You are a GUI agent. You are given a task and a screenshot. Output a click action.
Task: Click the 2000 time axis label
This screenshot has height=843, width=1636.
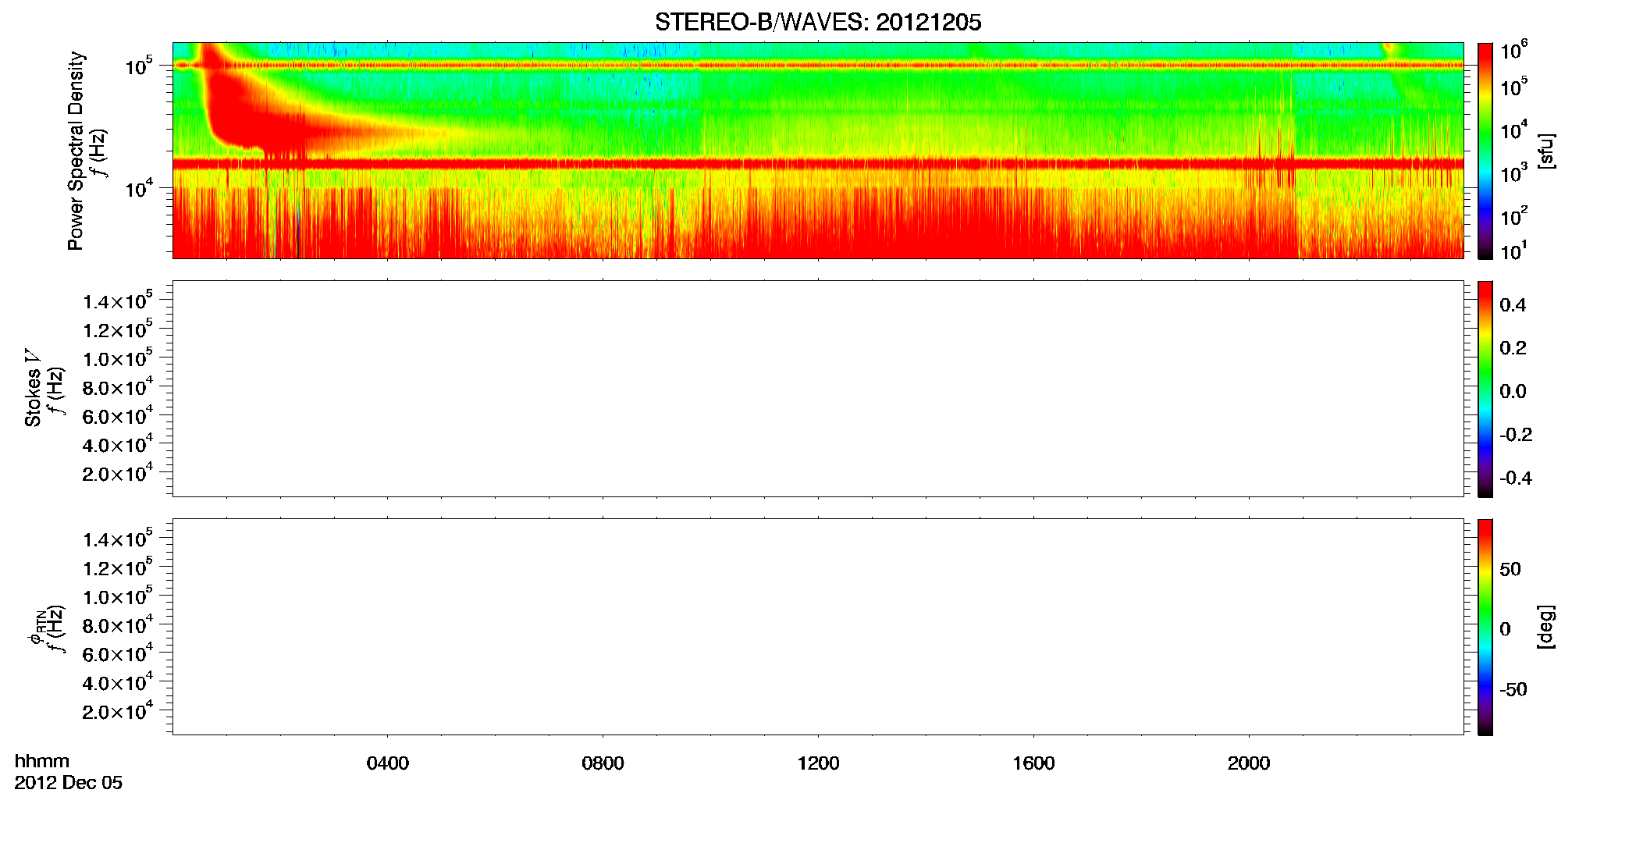click(x=1249, y=763)
